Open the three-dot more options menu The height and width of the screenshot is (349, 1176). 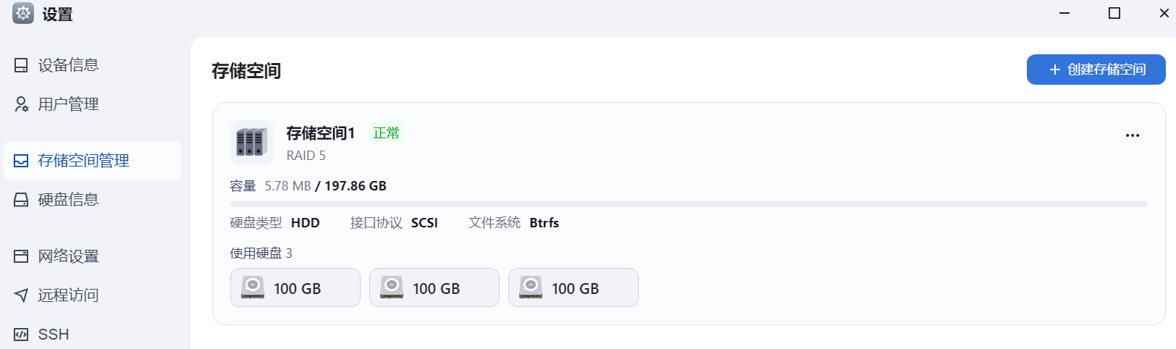[1133, 135]
